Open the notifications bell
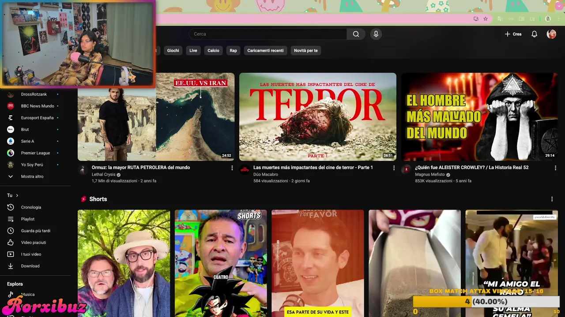The height and width of the screenshot is (317, 565). pyautogui.click(x=534, y=34)
